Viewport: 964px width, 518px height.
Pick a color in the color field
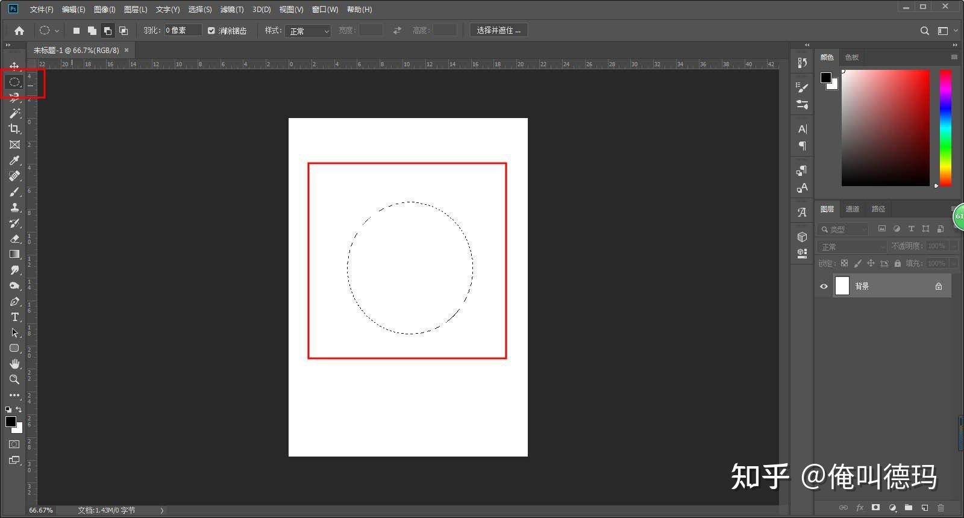(886, 128)
